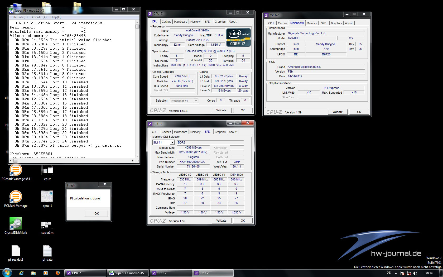Open PCMark Vantage x64 desktop shortcut

pyautogui.click(x=16, y=172)
